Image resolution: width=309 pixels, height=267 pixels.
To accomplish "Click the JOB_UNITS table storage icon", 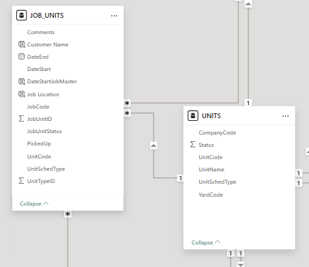I will tap(21, 15).
